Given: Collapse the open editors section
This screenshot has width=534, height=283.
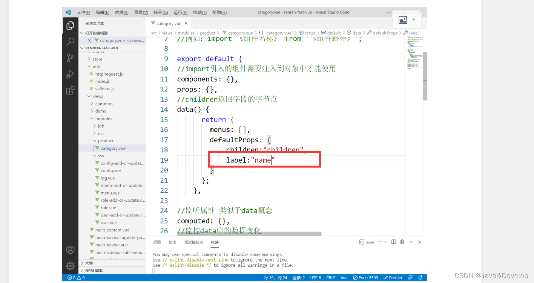Looking at the screenshot, I should click(x=82, y=33).
